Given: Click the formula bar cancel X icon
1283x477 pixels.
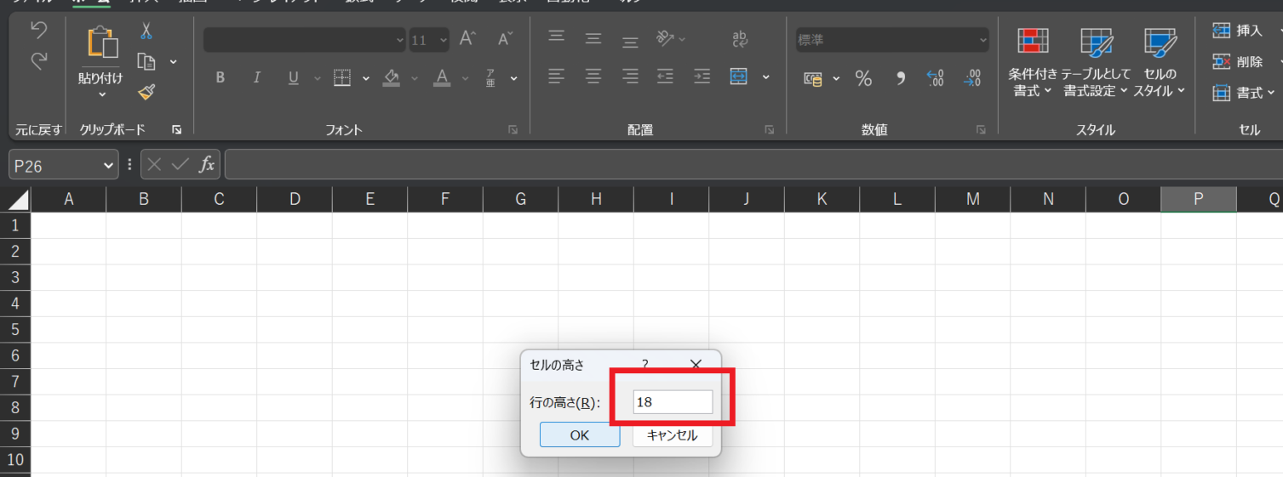Looking at the screenshot, I should tap(154, 165).
